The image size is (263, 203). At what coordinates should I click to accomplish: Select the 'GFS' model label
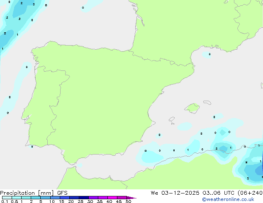62,193
